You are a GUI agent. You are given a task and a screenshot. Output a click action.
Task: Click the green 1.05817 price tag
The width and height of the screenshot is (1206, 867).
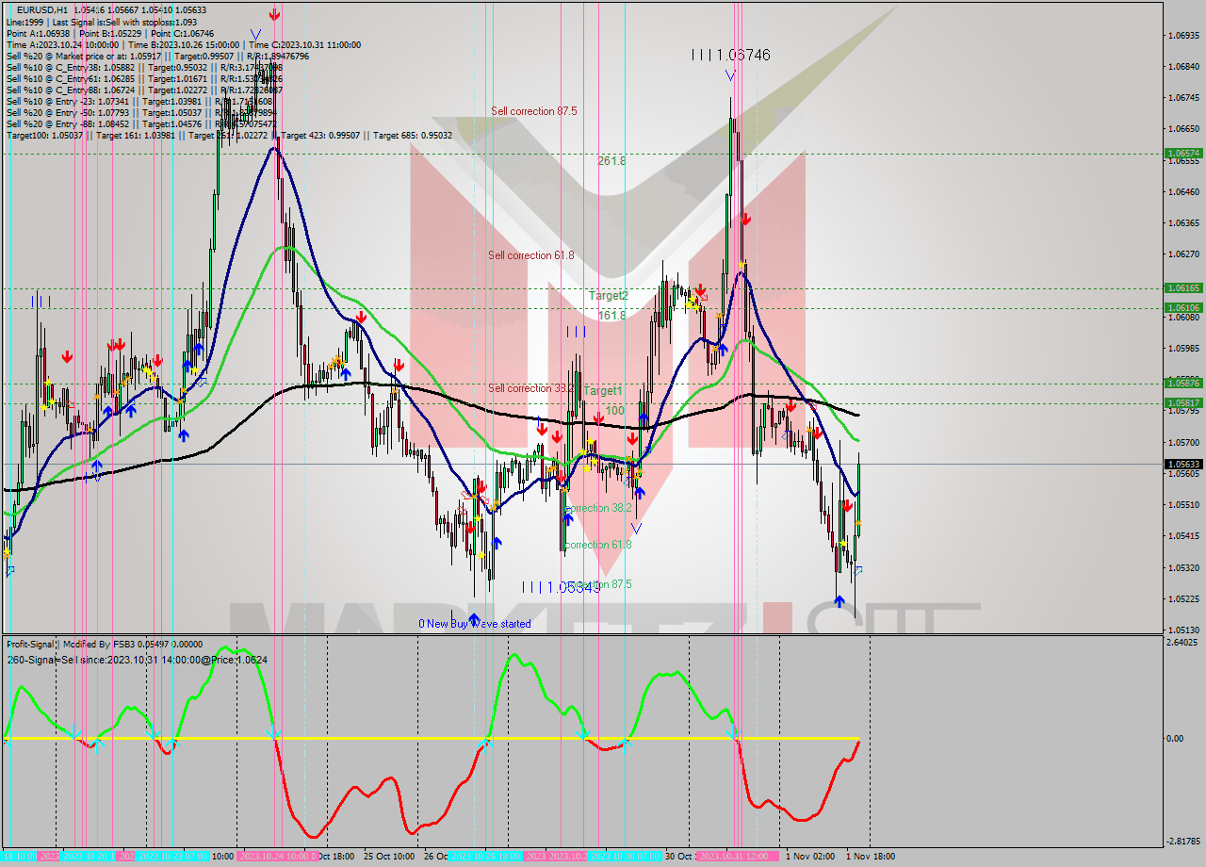click(1183, 402)
